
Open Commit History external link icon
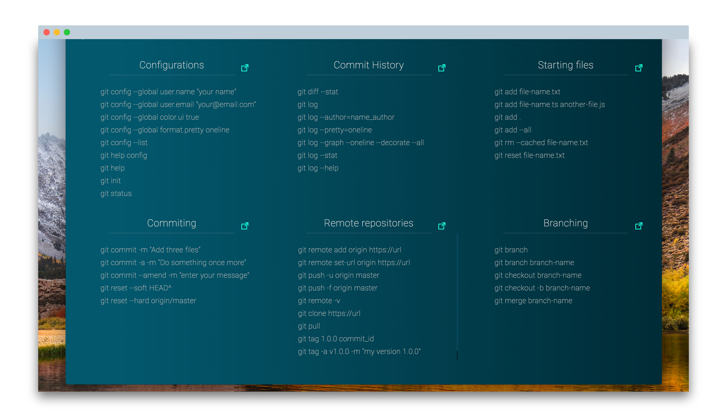coord(442,68)
